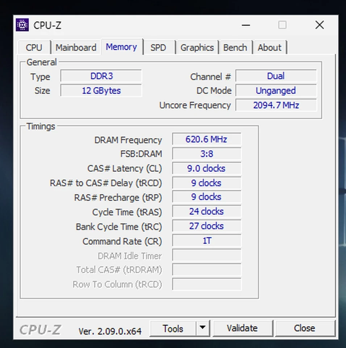
Task: Close CPU-Z with the X icon
Action: point(320,25)
